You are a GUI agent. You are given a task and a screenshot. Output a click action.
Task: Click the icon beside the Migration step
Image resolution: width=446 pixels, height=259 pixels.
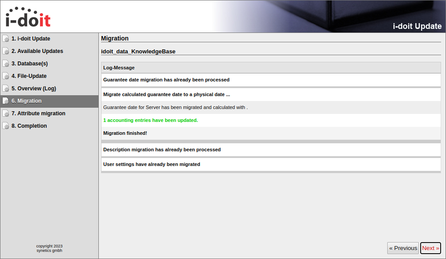pyautogui.click(x=6, y=101)
